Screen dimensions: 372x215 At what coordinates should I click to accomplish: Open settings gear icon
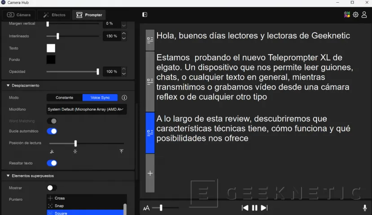pyautogui.click(x=355, y=15)
